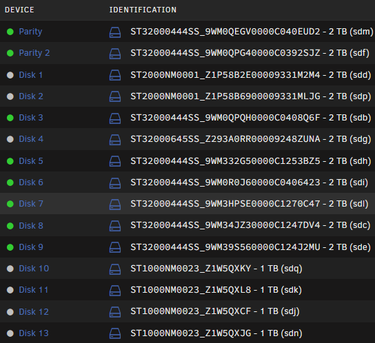Click the grey status dot for Disk 2

click(10, 96)
